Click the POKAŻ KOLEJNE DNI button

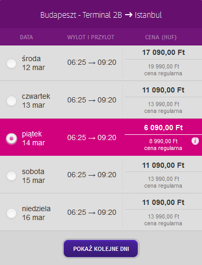click(x=101, y=249)
